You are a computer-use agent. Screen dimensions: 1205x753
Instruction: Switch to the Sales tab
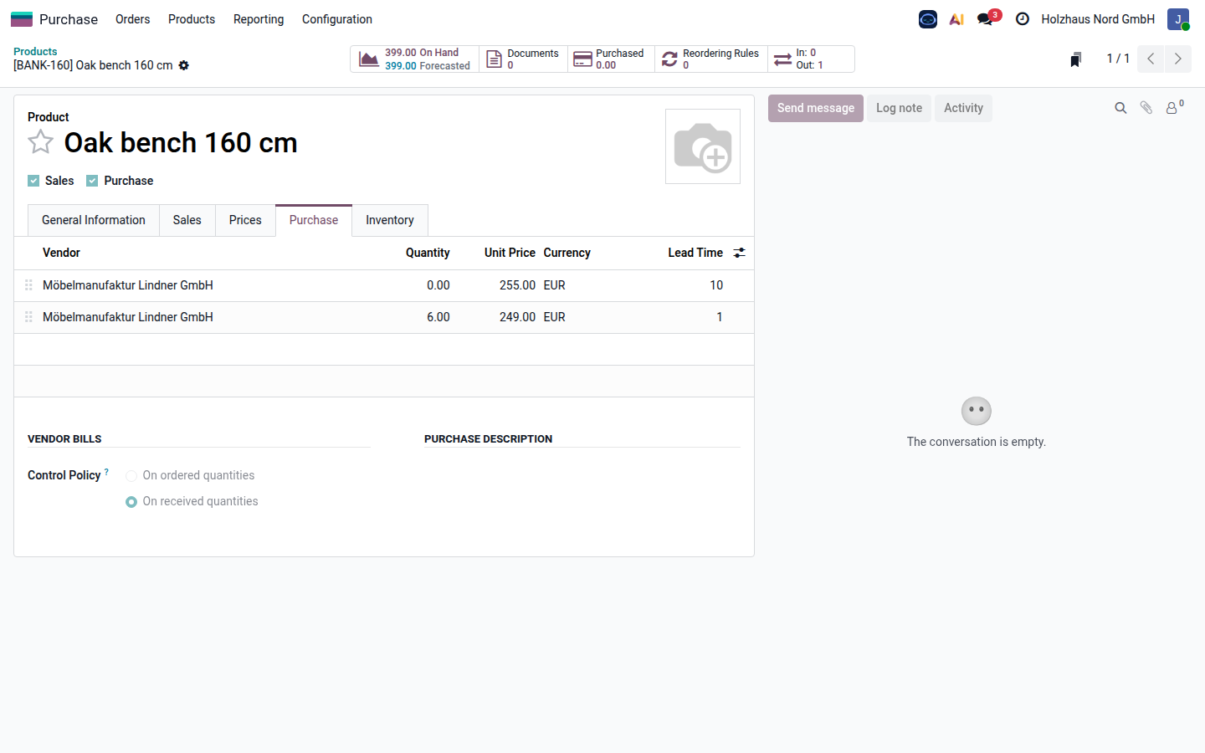point(187,220)
